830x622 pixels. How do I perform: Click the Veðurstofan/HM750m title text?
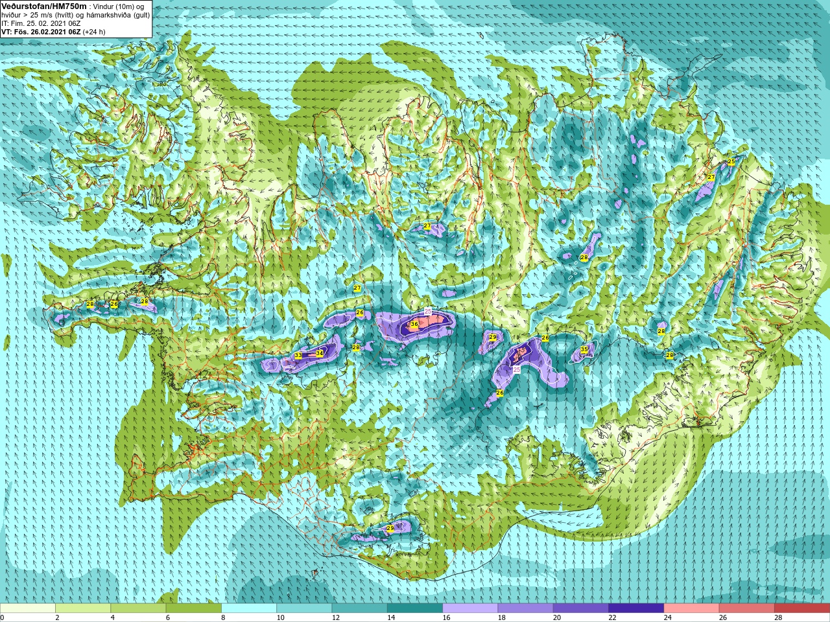click(44, 6)
